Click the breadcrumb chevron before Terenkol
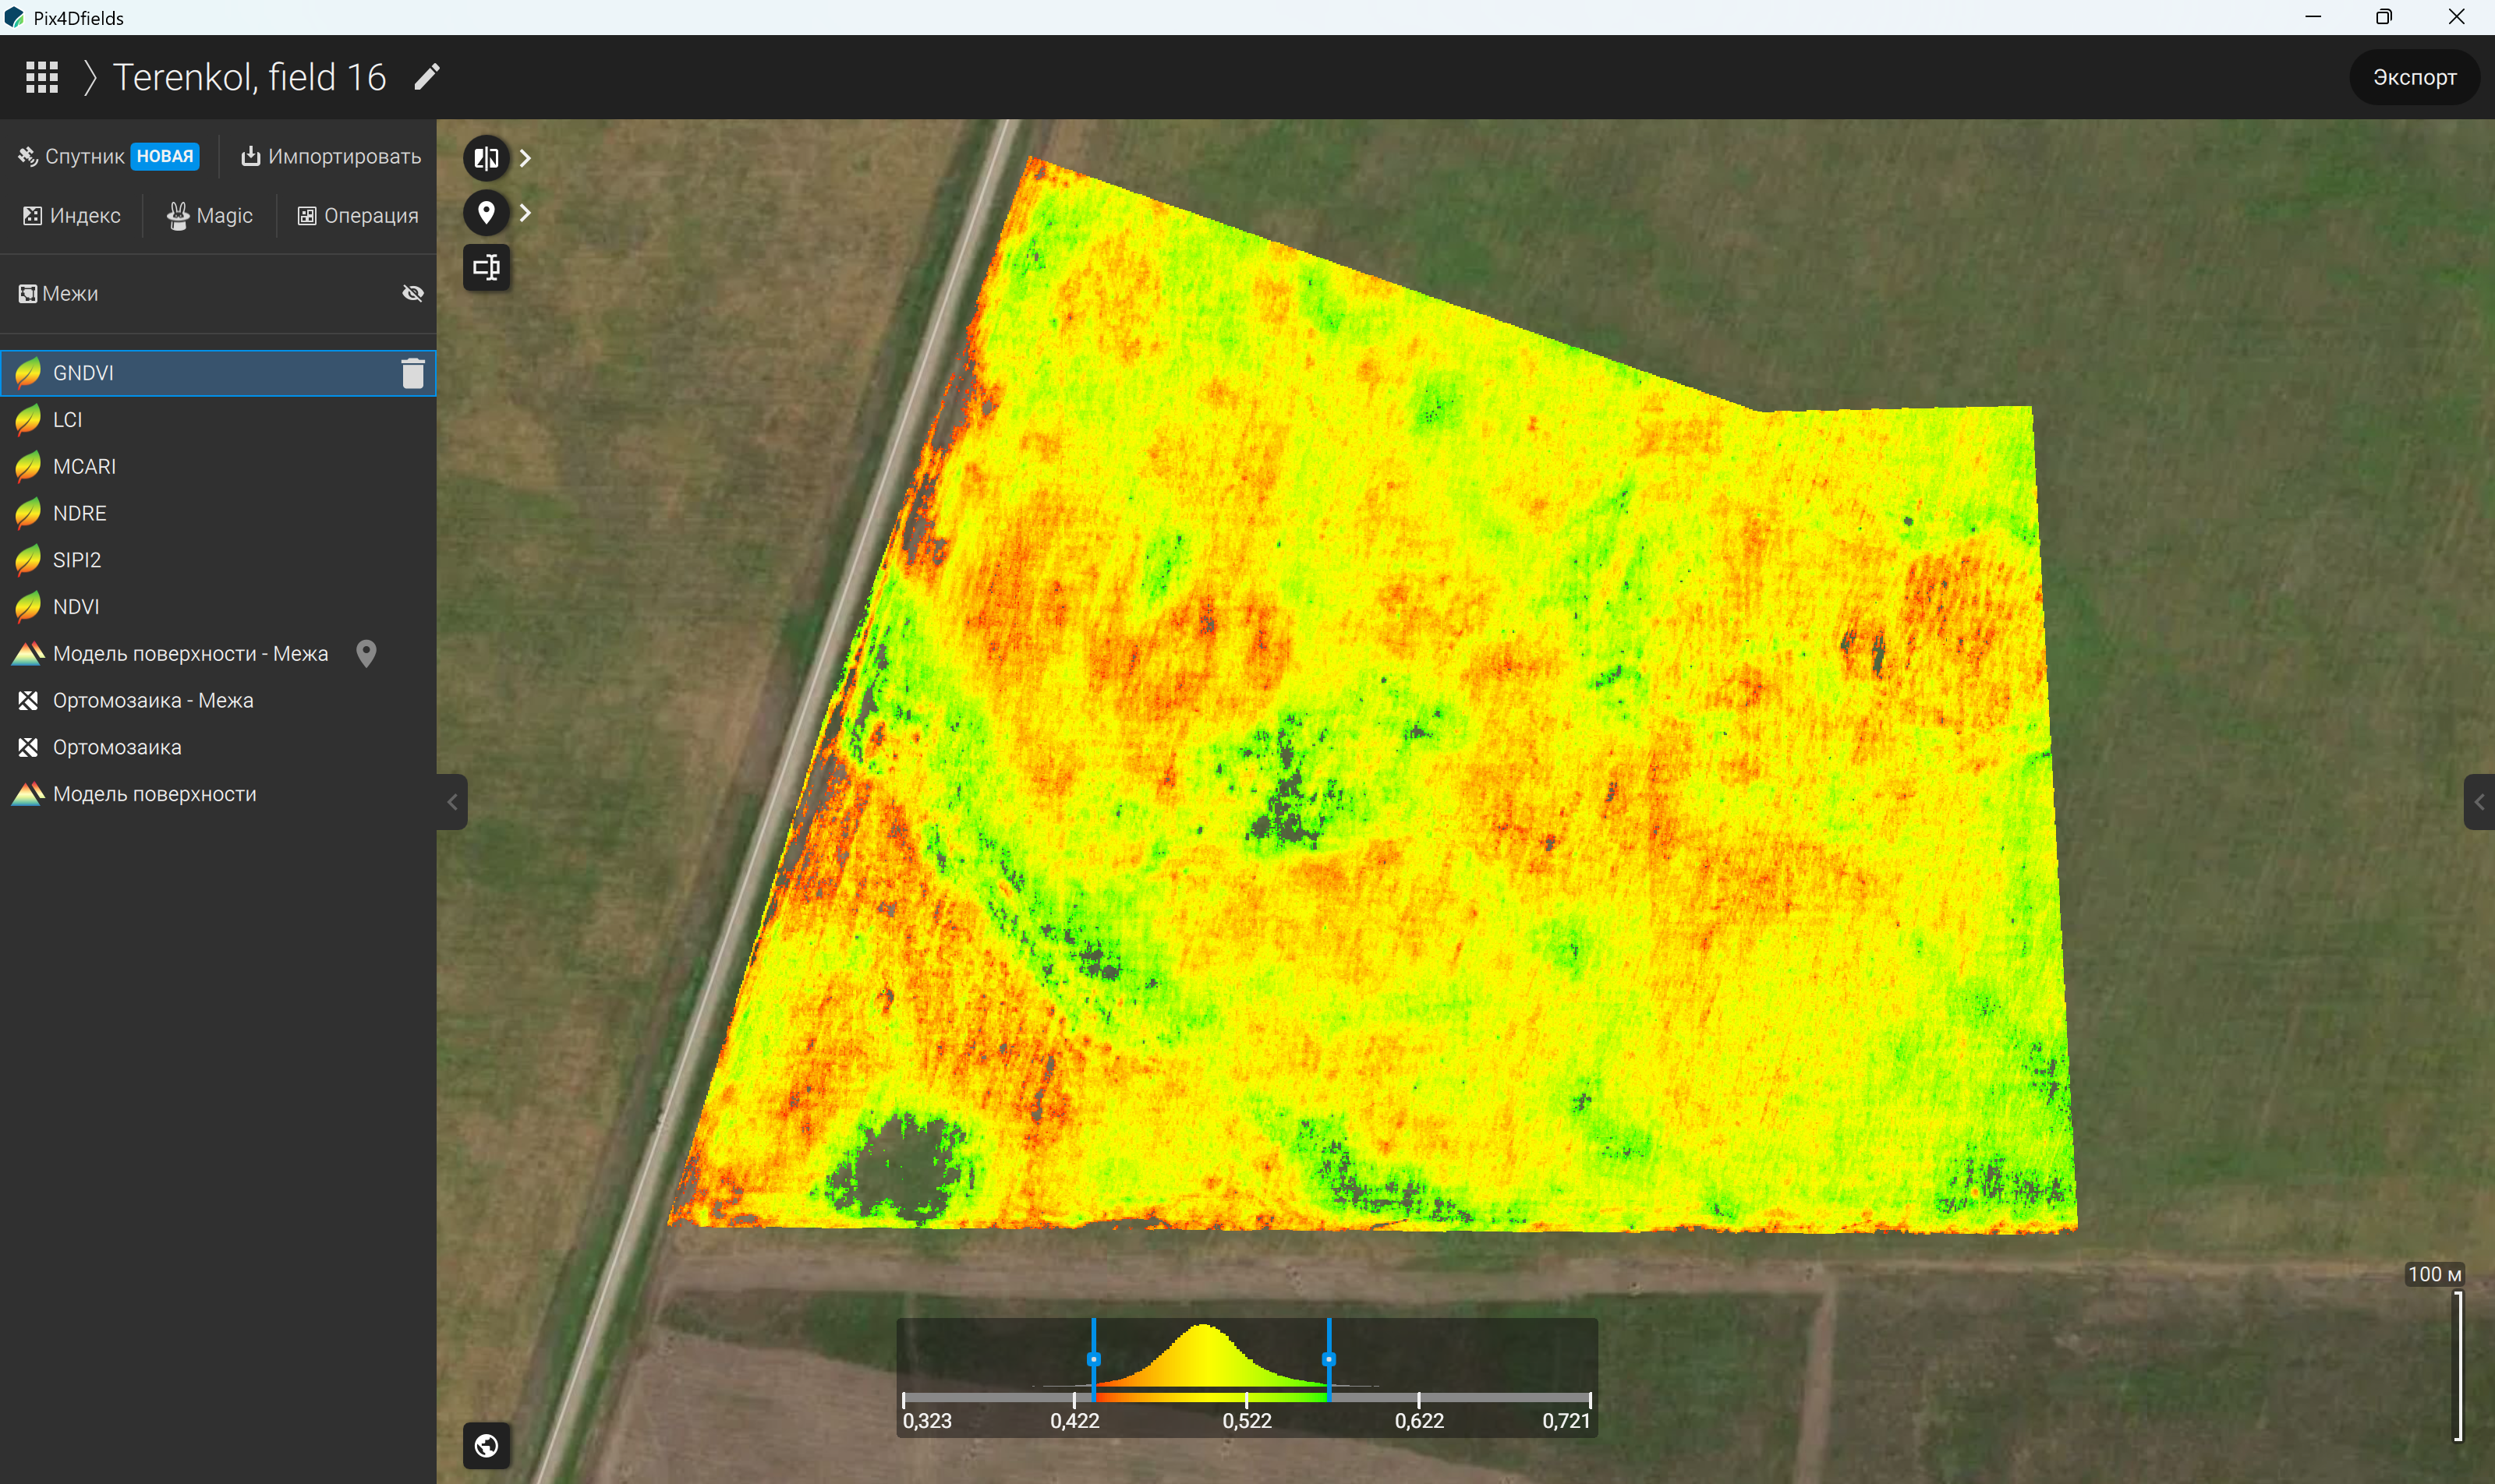This screenshot has height=1484, width=2495. point(90,77)
